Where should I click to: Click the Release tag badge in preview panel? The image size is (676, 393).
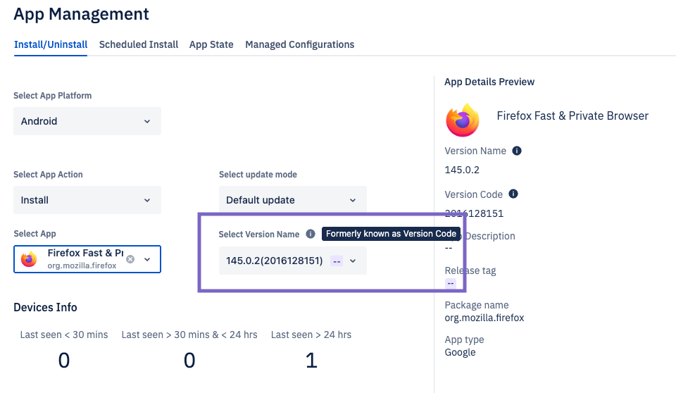pos(451,284)
